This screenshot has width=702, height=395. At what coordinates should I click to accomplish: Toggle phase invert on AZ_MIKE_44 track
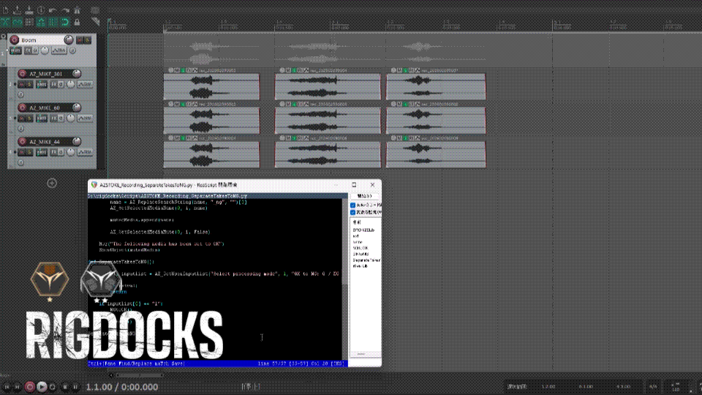tap(20, 162)
